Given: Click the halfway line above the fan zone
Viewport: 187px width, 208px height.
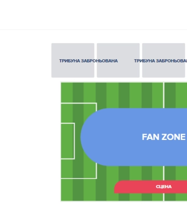Looking at the screenshot, I should click(164, 95).
